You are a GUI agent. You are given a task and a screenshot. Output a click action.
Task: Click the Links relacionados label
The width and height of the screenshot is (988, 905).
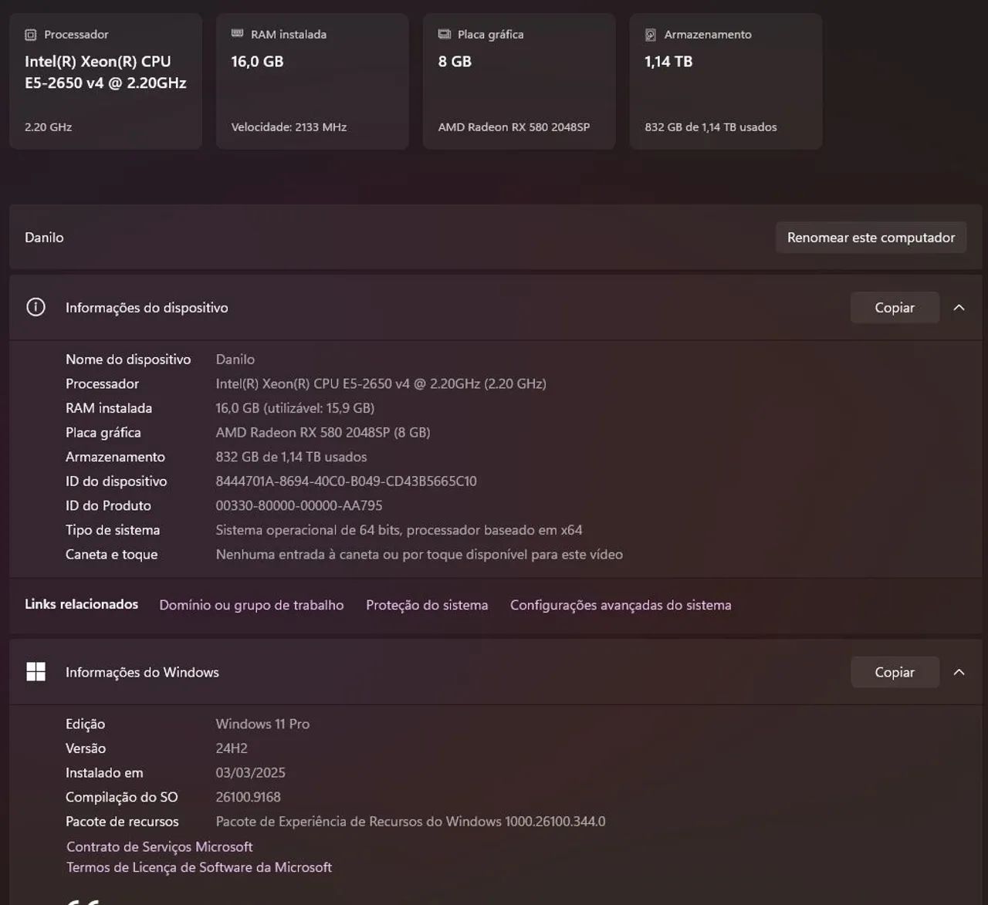(81, 604)
